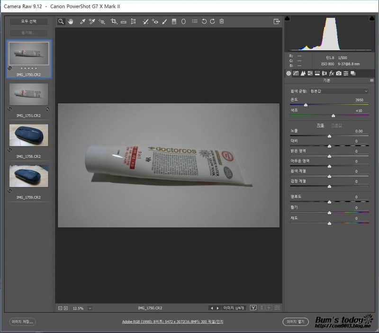Open the Presets panel tab
379x333 pixels.
[x=346, y=73]
